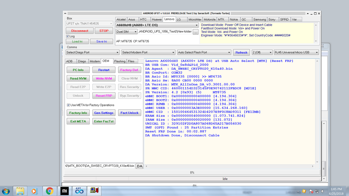The width and height of the screenshot is (349, 196).
Task: Expand the A6600d40 model dropdown
Action: [157, 25]
